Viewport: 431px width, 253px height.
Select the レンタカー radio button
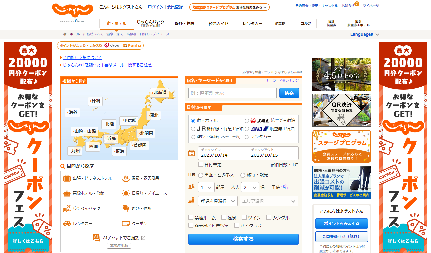[247, 137]
